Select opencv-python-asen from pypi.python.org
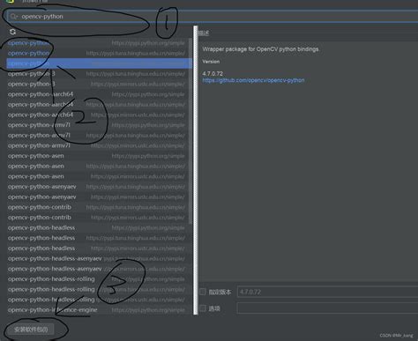This screenshot has height=341, width=418. coord(99,156)
